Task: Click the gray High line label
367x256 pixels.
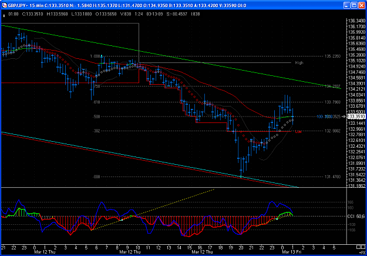Action: 299,63
